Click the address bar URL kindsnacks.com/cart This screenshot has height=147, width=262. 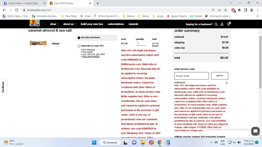coord(39,10)
